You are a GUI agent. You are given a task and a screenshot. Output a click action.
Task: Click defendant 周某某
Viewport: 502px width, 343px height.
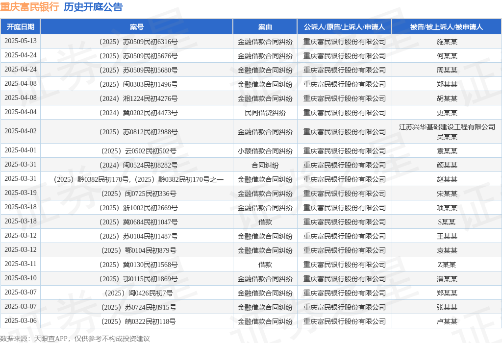point(447,70)
